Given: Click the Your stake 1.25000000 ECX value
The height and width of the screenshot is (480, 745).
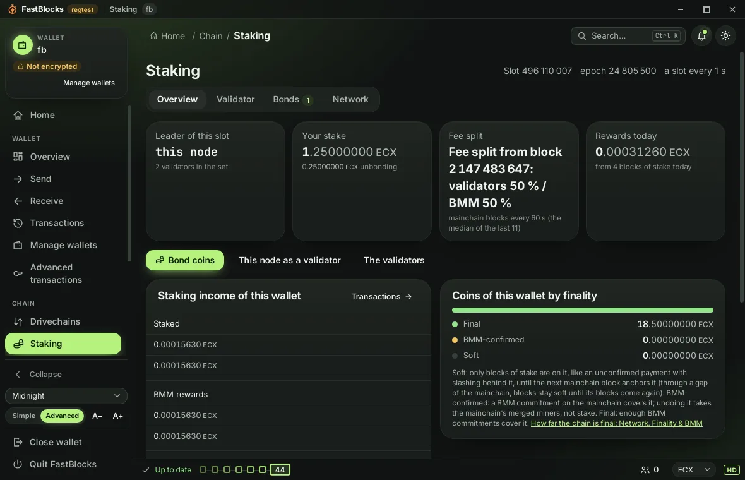Looking at the screenshot, I should click(349, 152).
